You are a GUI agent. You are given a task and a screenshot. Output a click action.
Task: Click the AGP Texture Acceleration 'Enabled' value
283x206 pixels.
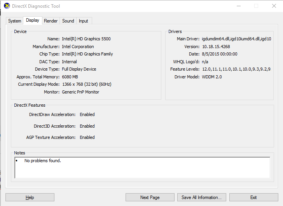87,137
